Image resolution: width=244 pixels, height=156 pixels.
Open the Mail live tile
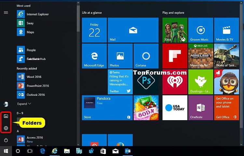pyautogui.click(x=133, y=30)
